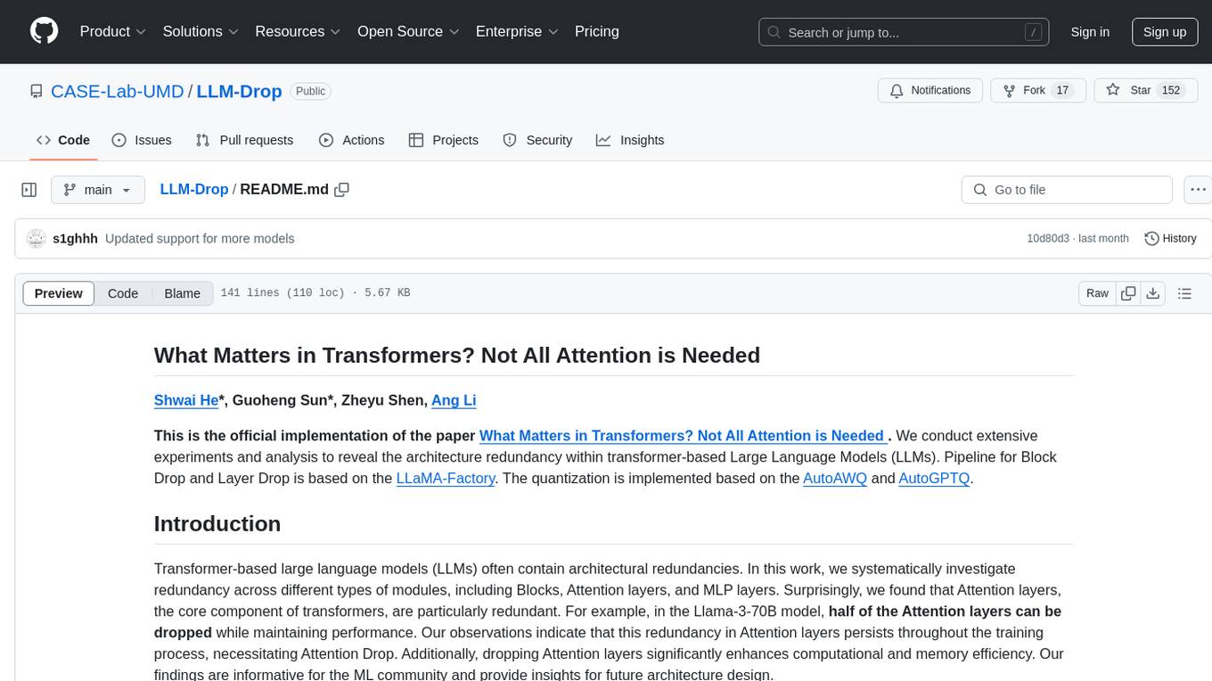This screenshot has height=681, width=1212.
Task: Open the AutoGPTQ link
Action: pyautogui.click(x=934, y=478)
